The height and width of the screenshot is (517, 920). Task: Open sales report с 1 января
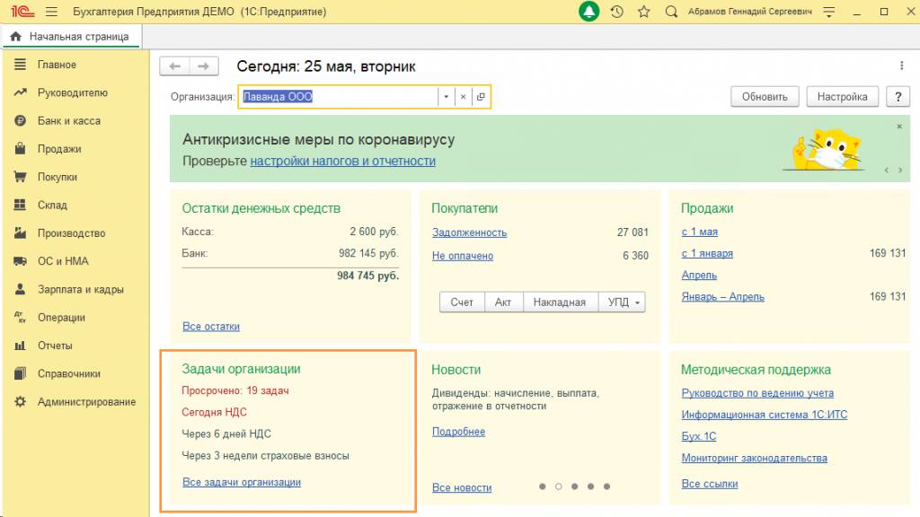tap(707, 254)
